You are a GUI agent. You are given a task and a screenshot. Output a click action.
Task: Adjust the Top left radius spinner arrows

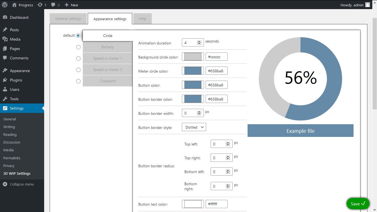point(228,144)
